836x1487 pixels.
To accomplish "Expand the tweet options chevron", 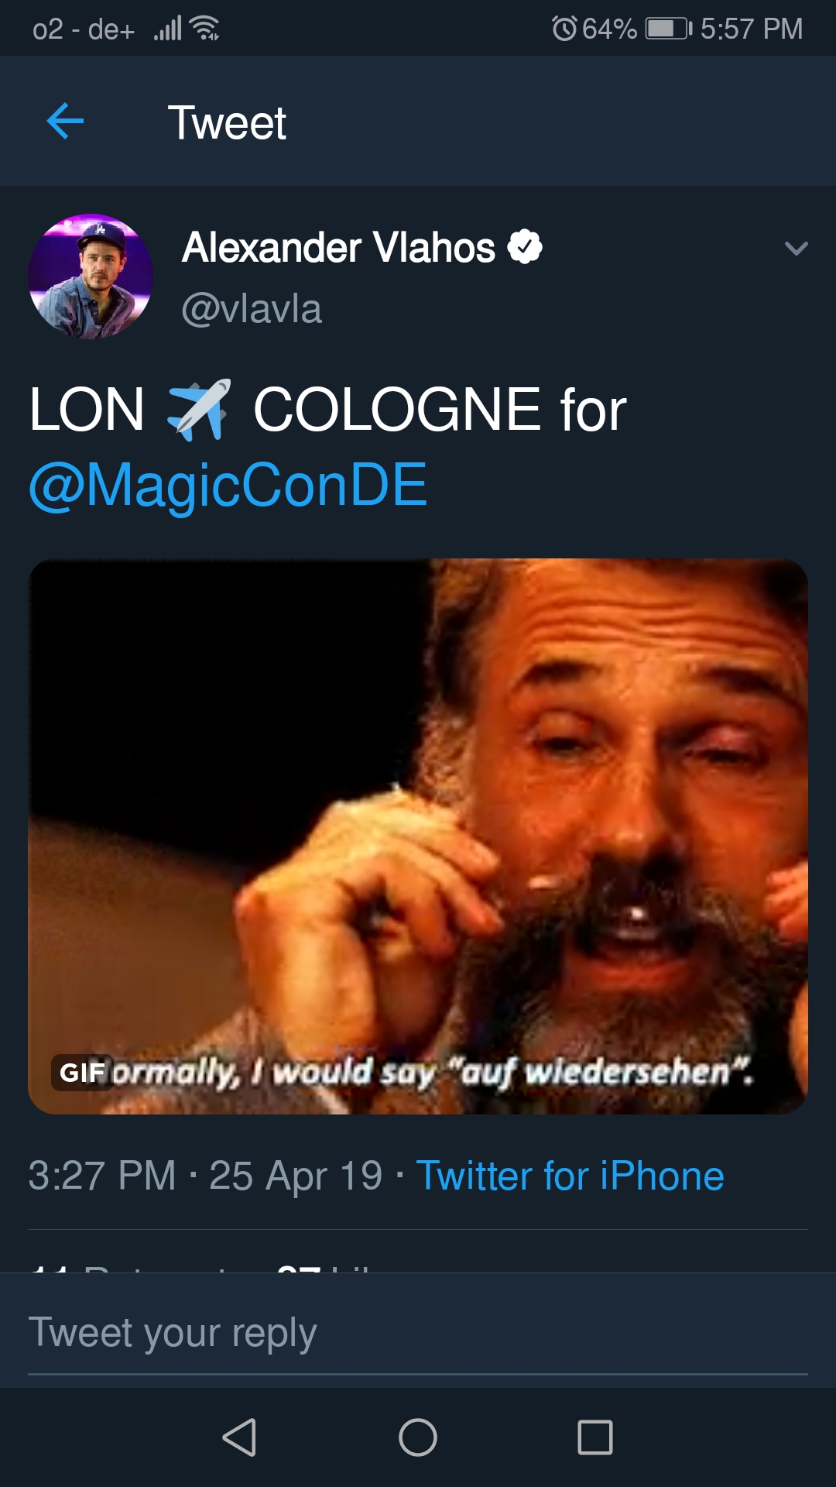I will tap(796, 249).
